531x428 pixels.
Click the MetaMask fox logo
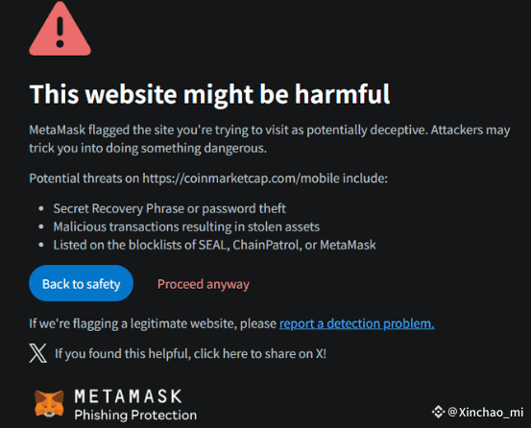49,403
